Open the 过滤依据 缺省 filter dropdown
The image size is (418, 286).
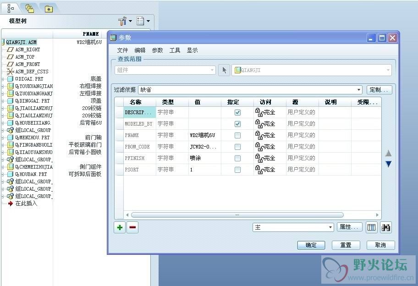click(250, 89)
